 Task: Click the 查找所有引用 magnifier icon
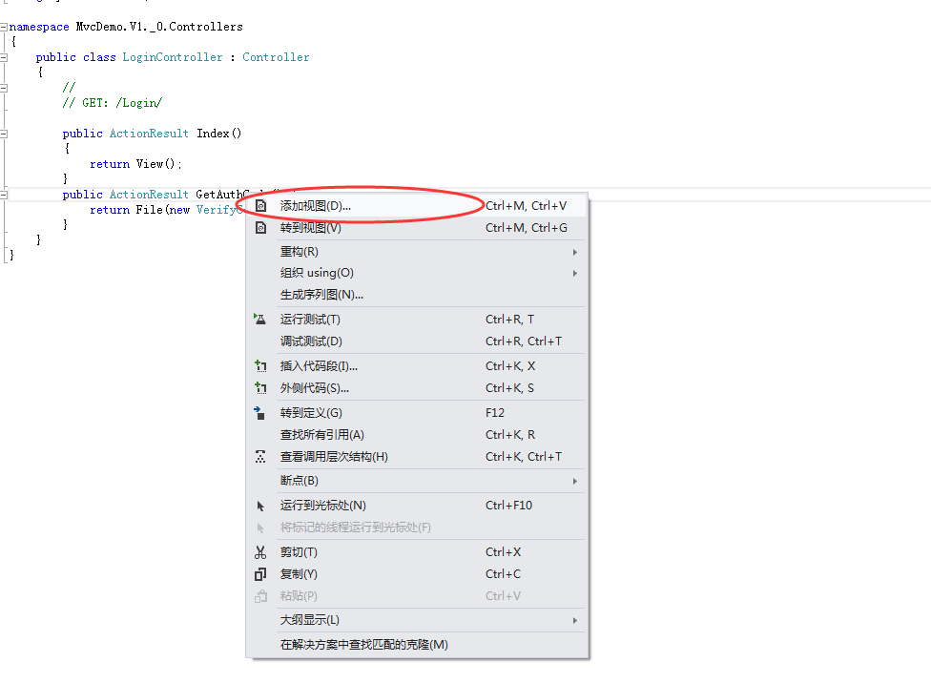[x=259, y=434]
